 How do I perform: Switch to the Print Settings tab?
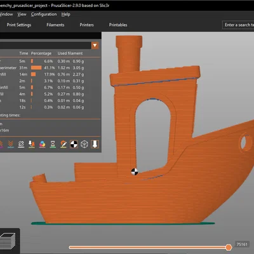(19, 25)
